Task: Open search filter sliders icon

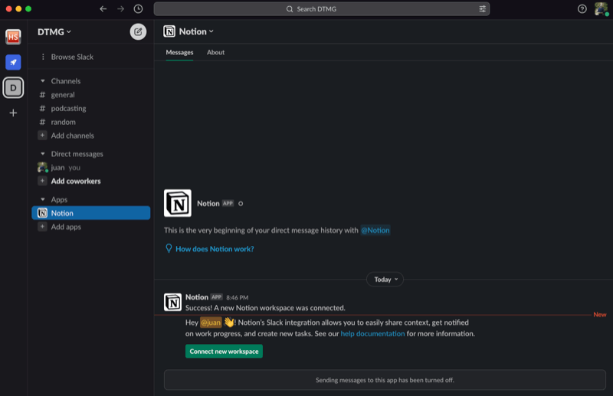Action: point(483,8)
